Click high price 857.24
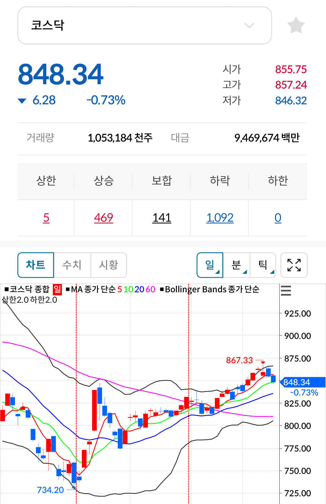The width and height of the screenshot is (326, 504). (x=291, y=85)
